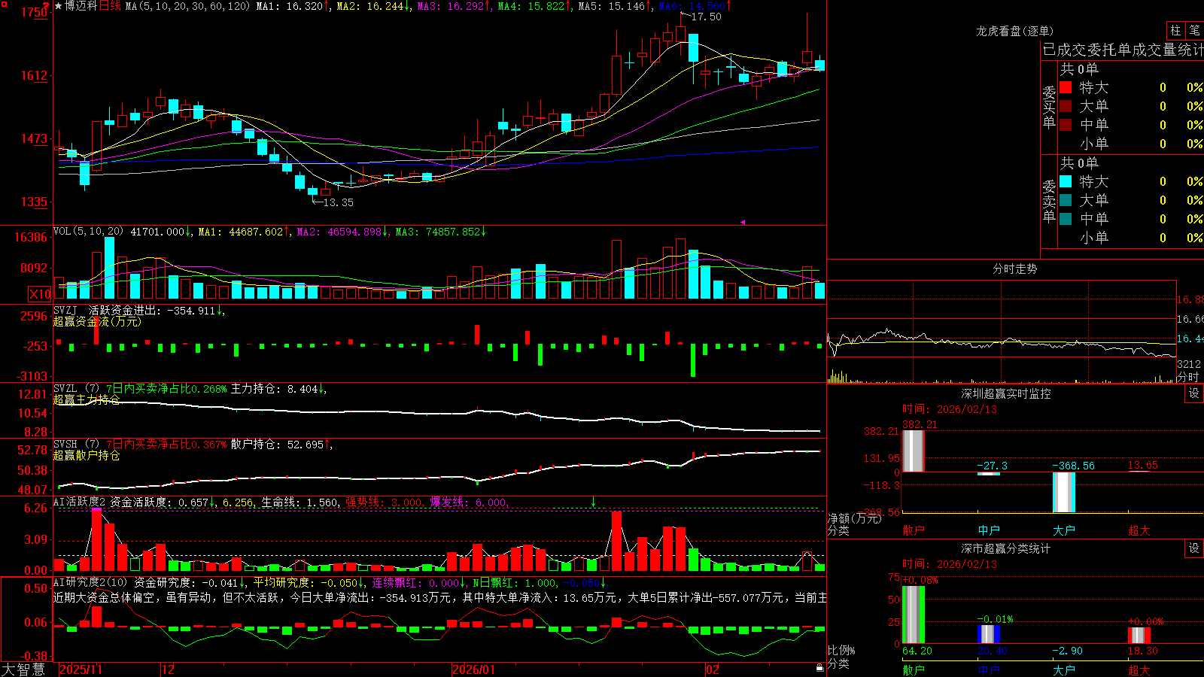Select 大户 in the 深圳超赢实时监控 panel
This screenshot has height=677, width=1204.
click(1064, 530)
